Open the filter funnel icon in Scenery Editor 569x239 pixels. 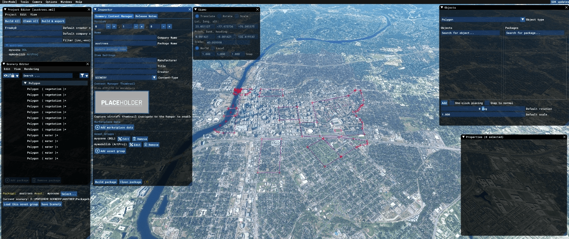click(x=82, y=76)
